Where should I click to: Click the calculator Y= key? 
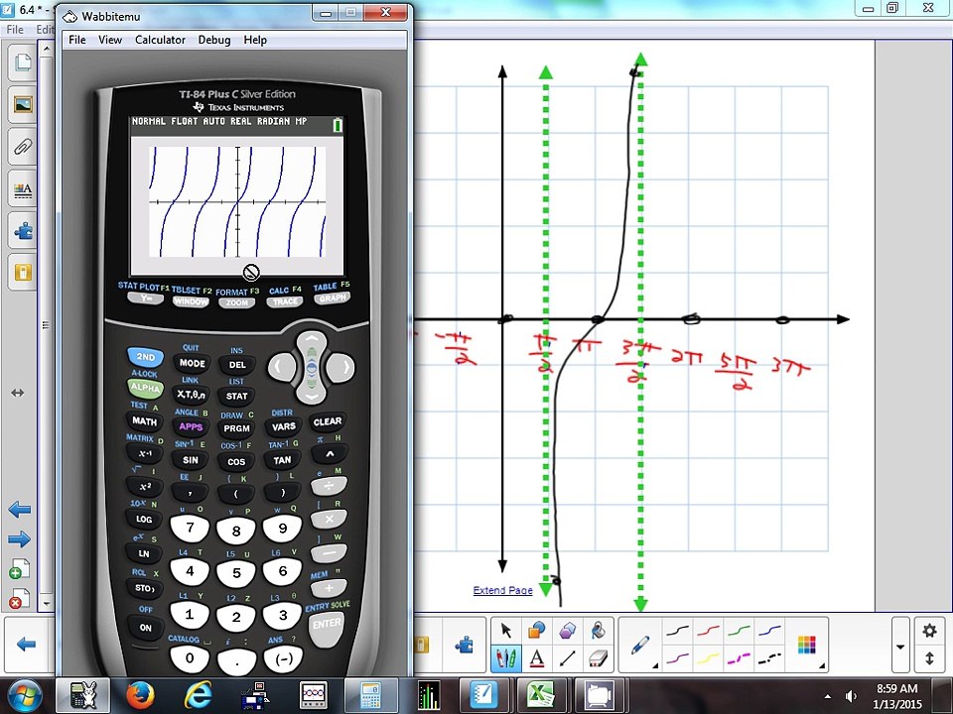(x=146, y=298)
